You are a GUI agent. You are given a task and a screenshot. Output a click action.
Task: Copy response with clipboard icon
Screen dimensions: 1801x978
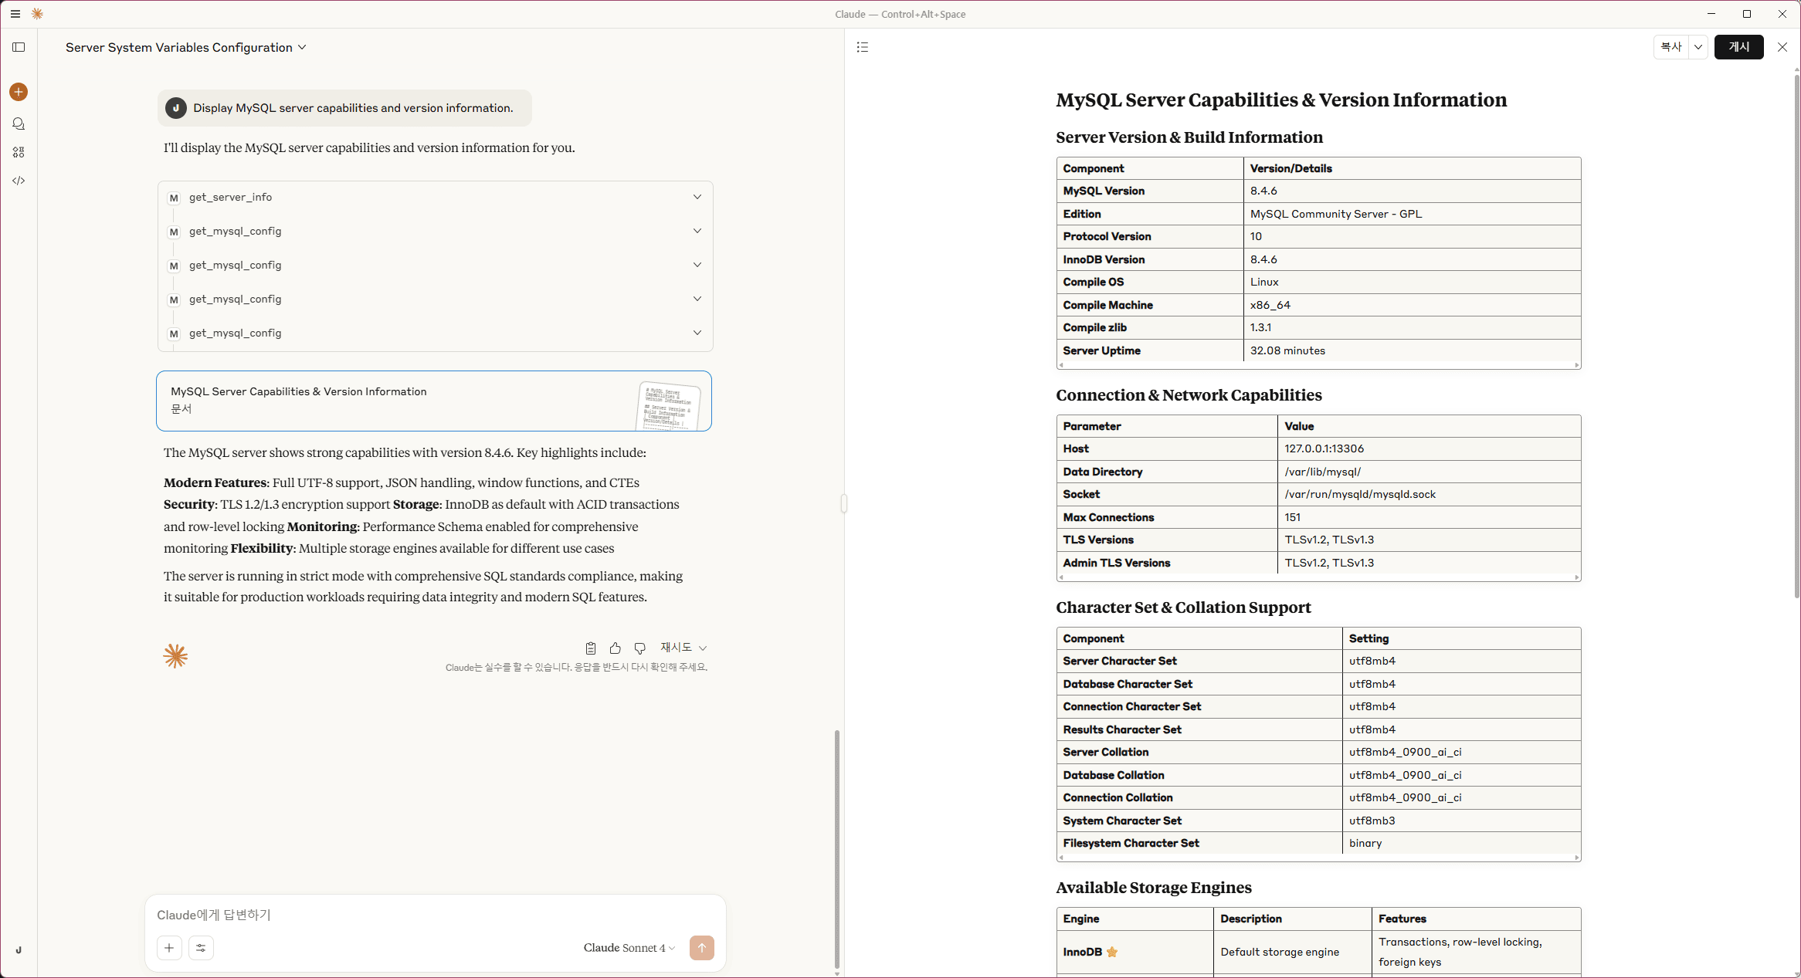(590, 648)
